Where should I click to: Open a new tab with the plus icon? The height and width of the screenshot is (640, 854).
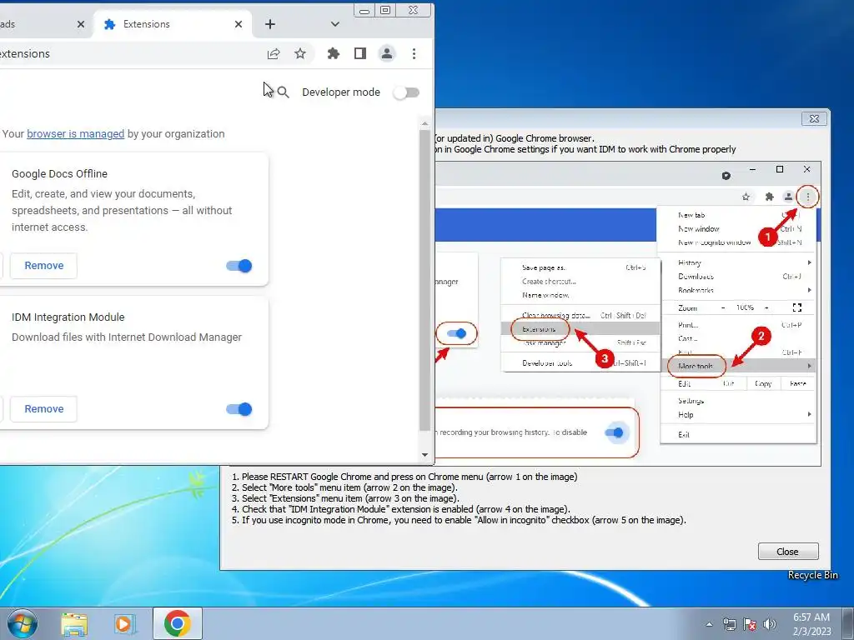[270, 24]
